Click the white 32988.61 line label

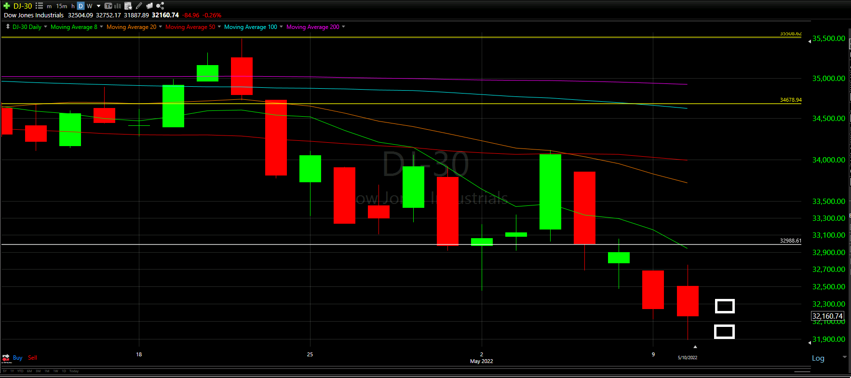point(791,241)
